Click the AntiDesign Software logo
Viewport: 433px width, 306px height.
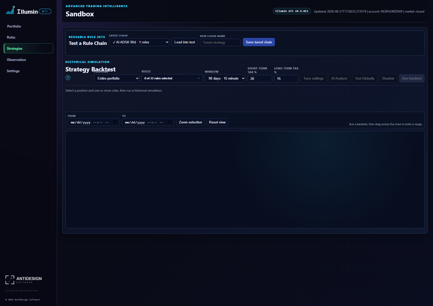pos(24,280)
